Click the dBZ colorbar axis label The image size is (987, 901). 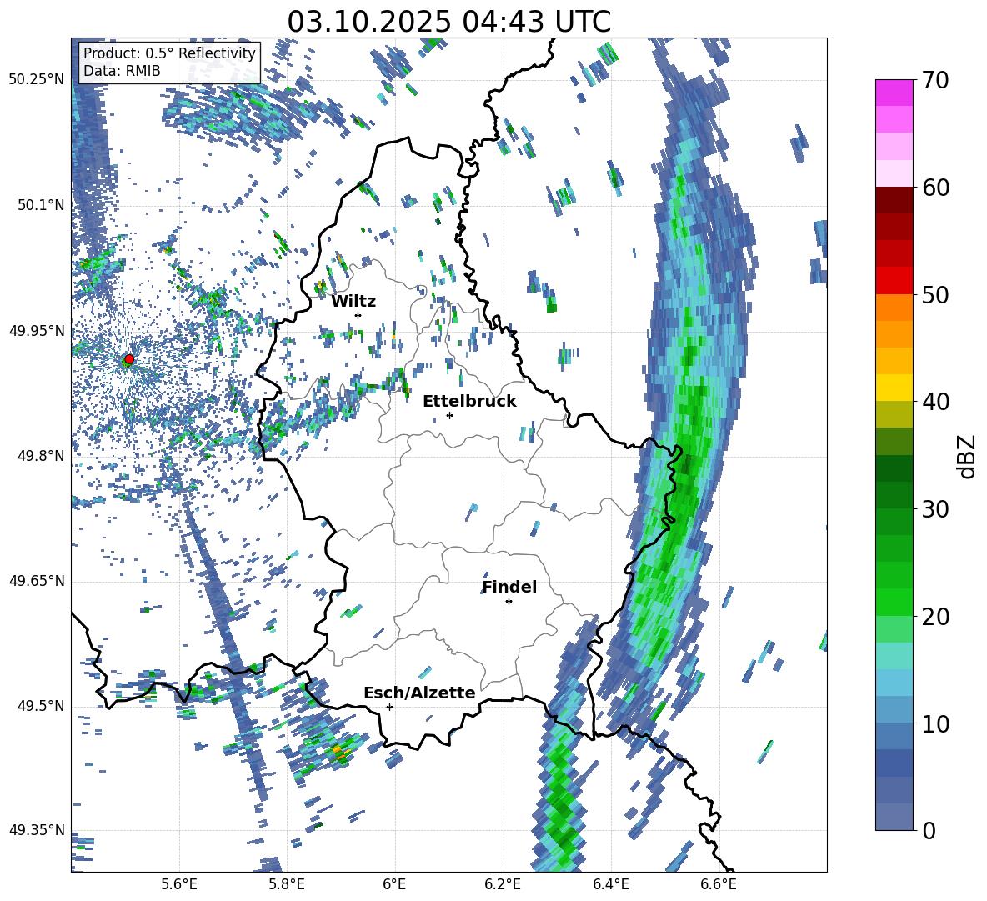point(968,456)
